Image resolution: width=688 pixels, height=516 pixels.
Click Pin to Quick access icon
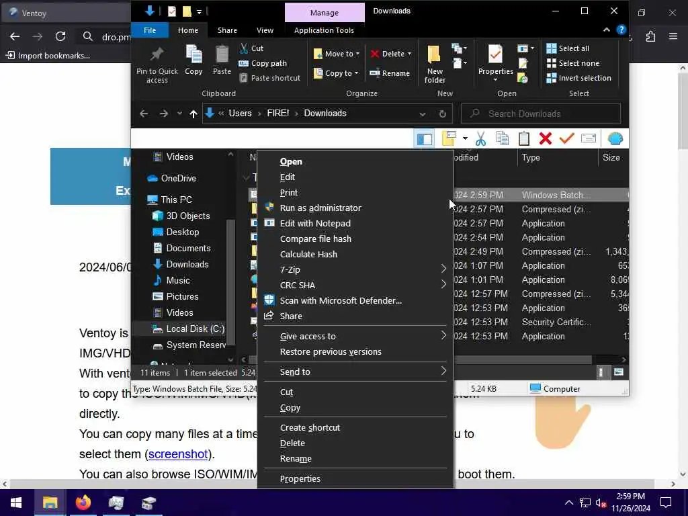point(157,54)
